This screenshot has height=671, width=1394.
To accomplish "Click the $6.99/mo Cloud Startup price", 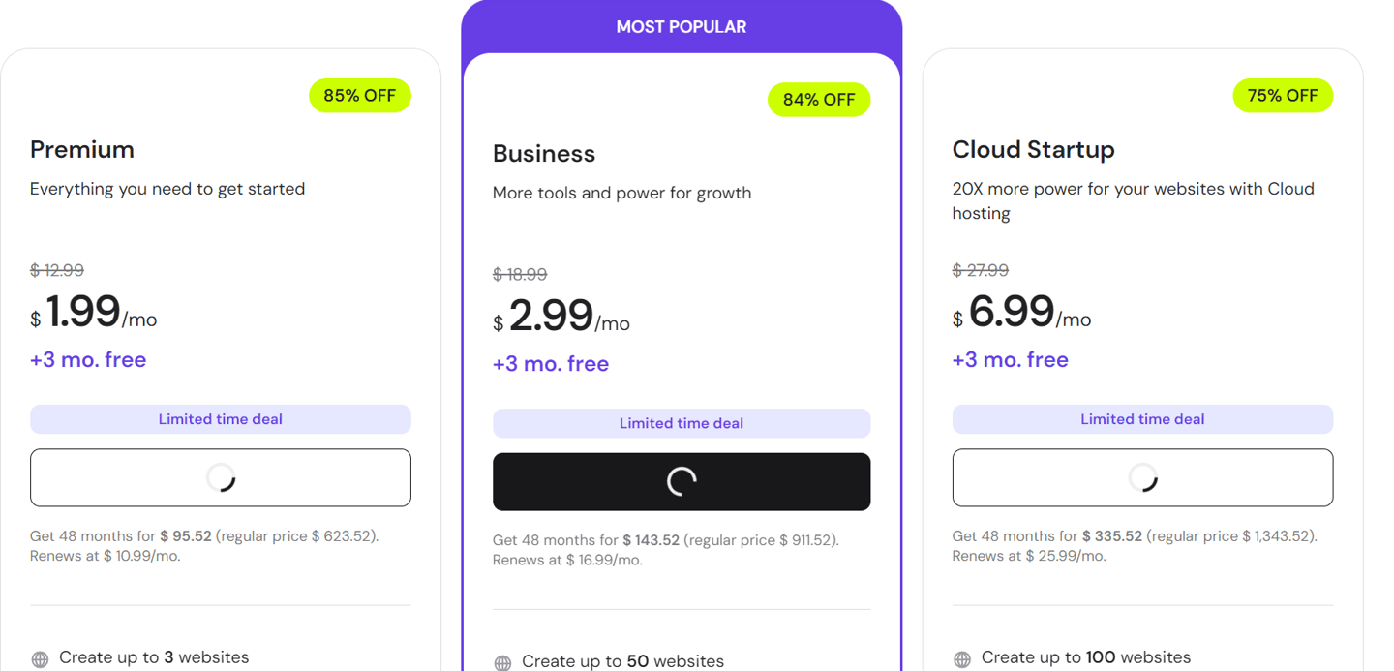I will (1021, 313).
